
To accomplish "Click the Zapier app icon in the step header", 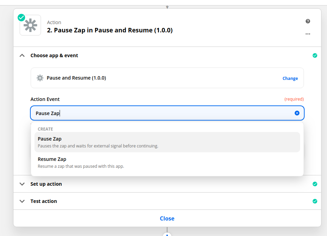I will 30,25.
